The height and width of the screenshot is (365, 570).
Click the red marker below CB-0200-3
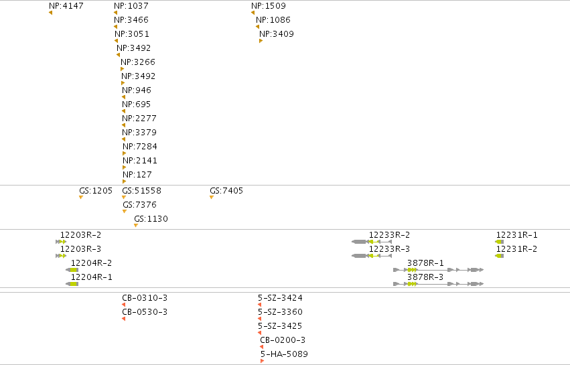261,347
